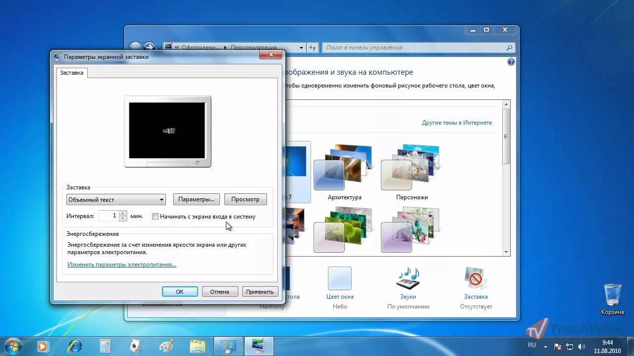Select the Заставка tab in the dialog
Screen dimensions: 634x356
click(x=72, y=73)
